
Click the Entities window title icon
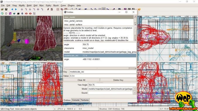tap(65, 12)
